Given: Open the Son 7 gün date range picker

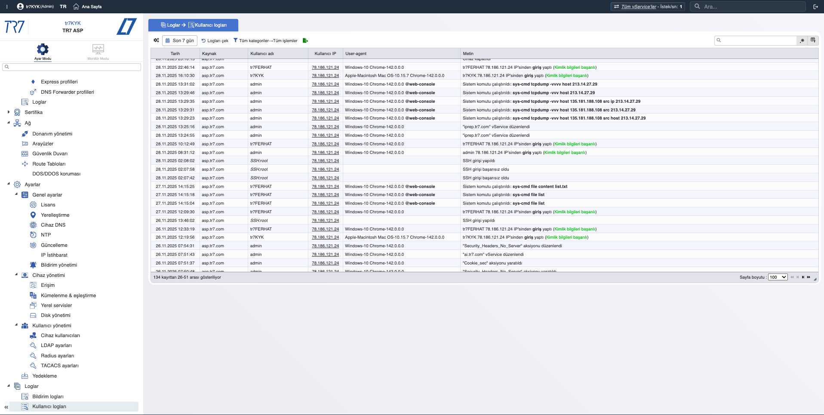Looking at the screenshot, I should [x=180, y=40].
